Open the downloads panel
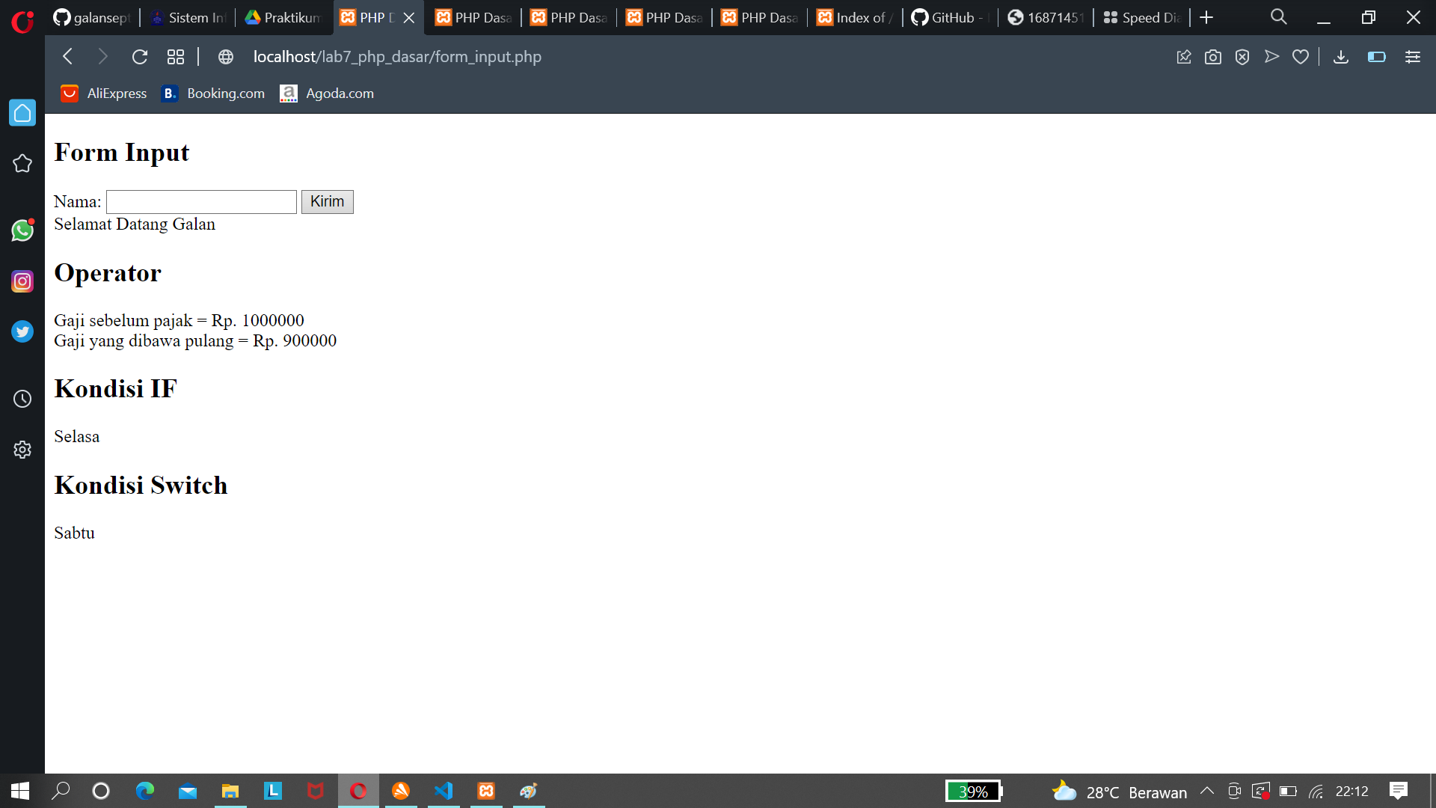Screen dimensions: 1436x808 click(1341, 56)
